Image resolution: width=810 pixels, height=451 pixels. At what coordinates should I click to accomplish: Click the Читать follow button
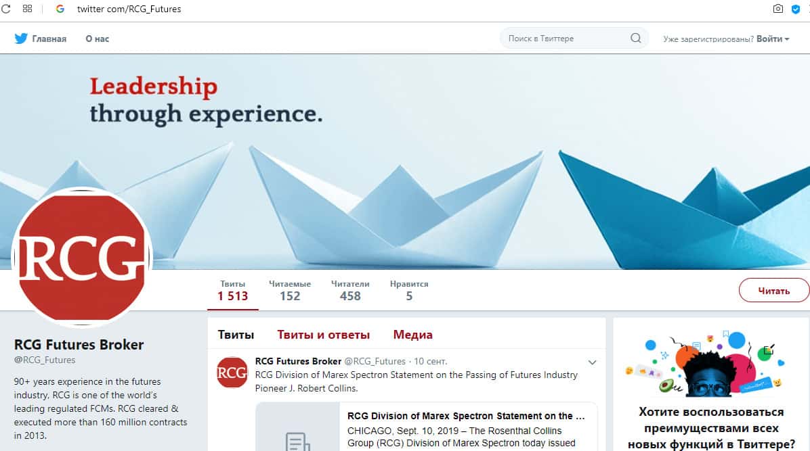tap(774, 291)
